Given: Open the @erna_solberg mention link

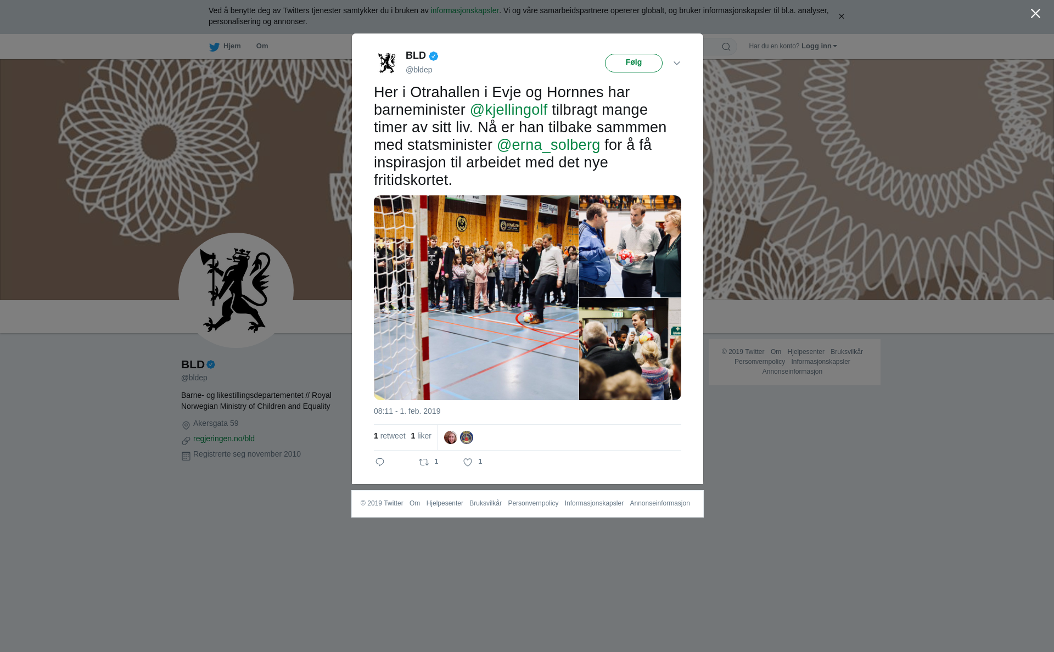Looking at the screenshot, I should (548, 145).
